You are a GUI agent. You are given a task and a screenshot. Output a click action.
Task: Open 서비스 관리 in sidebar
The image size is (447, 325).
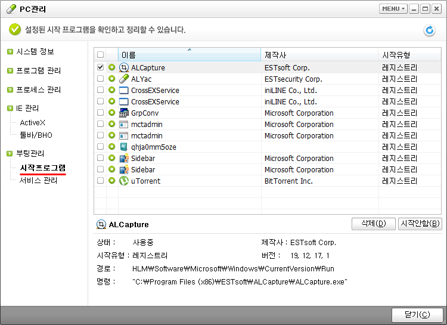(x=38, y=181)
